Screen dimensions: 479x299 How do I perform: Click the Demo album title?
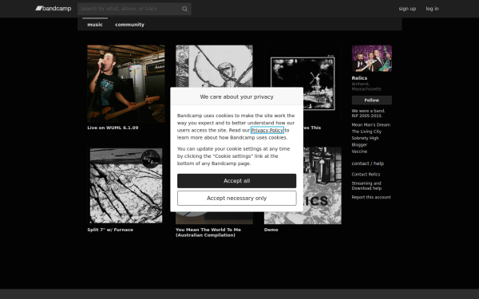tap(271, 230)
